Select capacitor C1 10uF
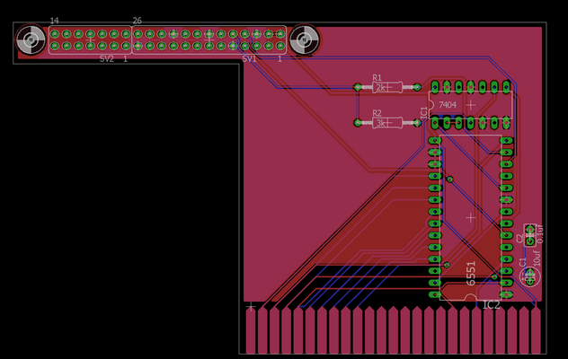Image resolution: width=568 pixels, height=359 pixels. 530,275
